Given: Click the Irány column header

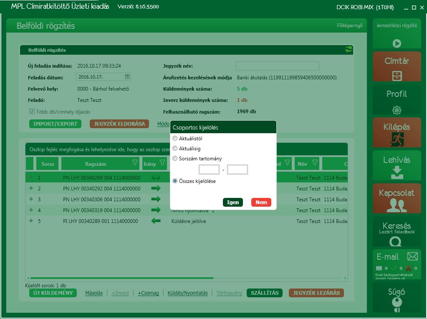Looking at the screenshot, I should point(154,164).
